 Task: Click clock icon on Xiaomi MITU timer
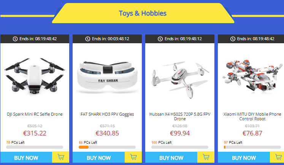[233, 39]
